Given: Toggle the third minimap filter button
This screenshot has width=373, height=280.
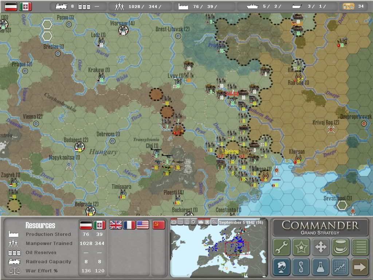Looking at the screenshot, I should tap(187, 222).
